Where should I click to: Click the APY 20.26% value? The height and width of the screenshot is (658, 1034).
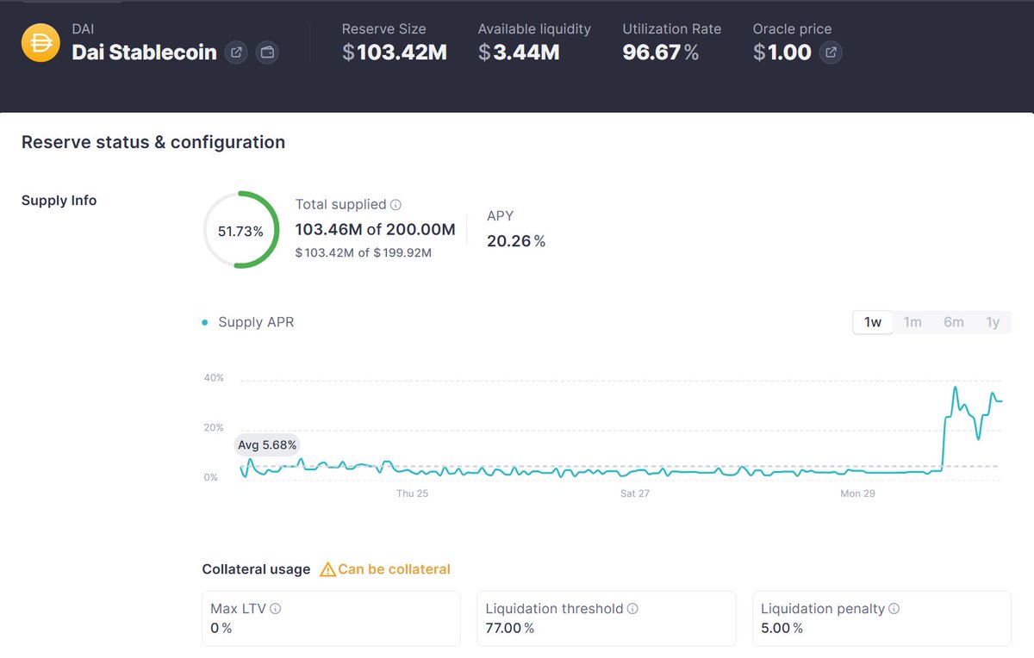click(516, 241)
